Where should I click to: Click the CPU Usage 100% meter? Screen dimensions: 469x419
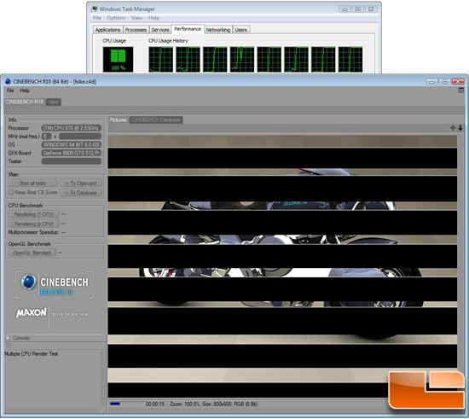(119, 59)
